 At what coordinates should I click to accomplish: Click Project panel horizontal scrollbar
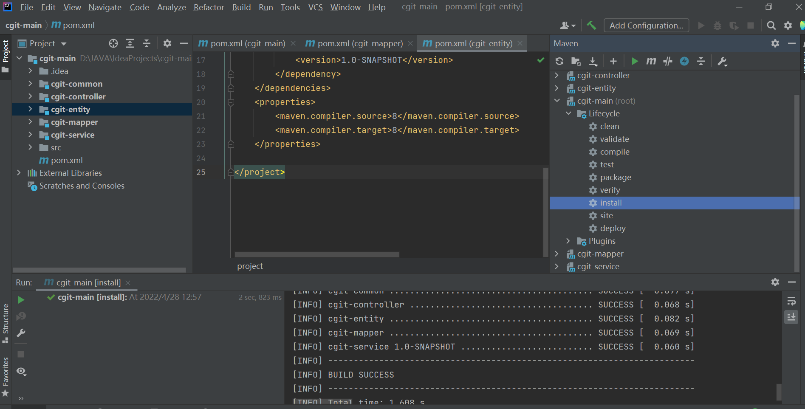[x=99, y=270]
